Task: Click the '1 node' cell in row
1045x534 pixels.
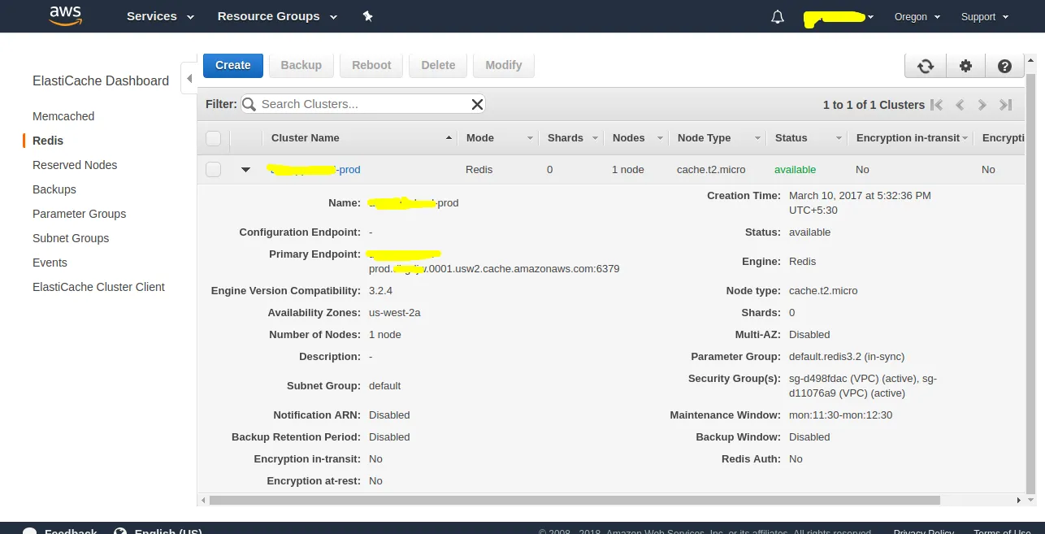Action: 628,170
